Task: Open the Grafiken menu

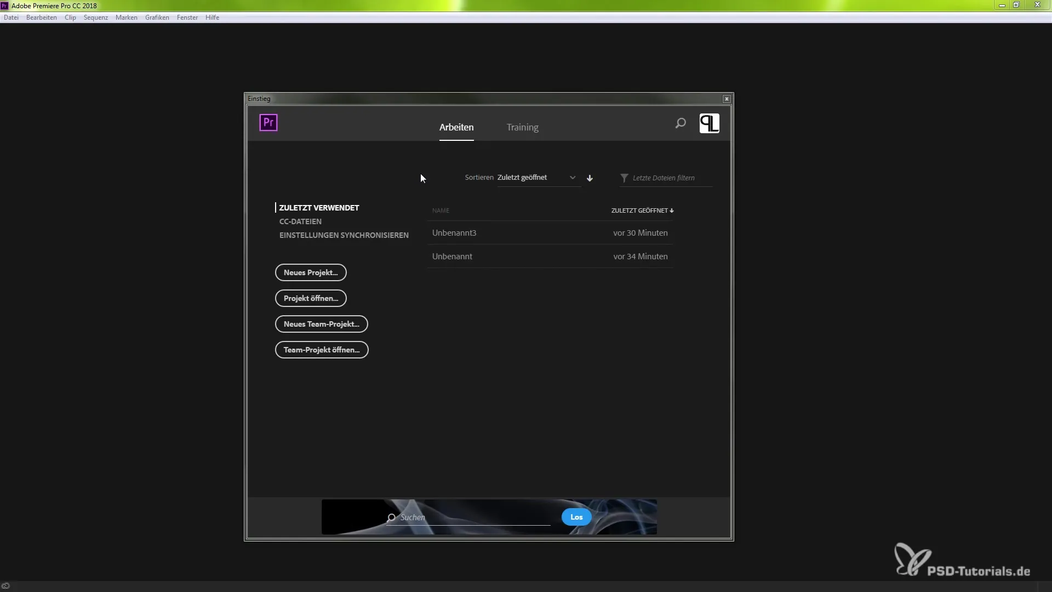Action: click(157, 18)
